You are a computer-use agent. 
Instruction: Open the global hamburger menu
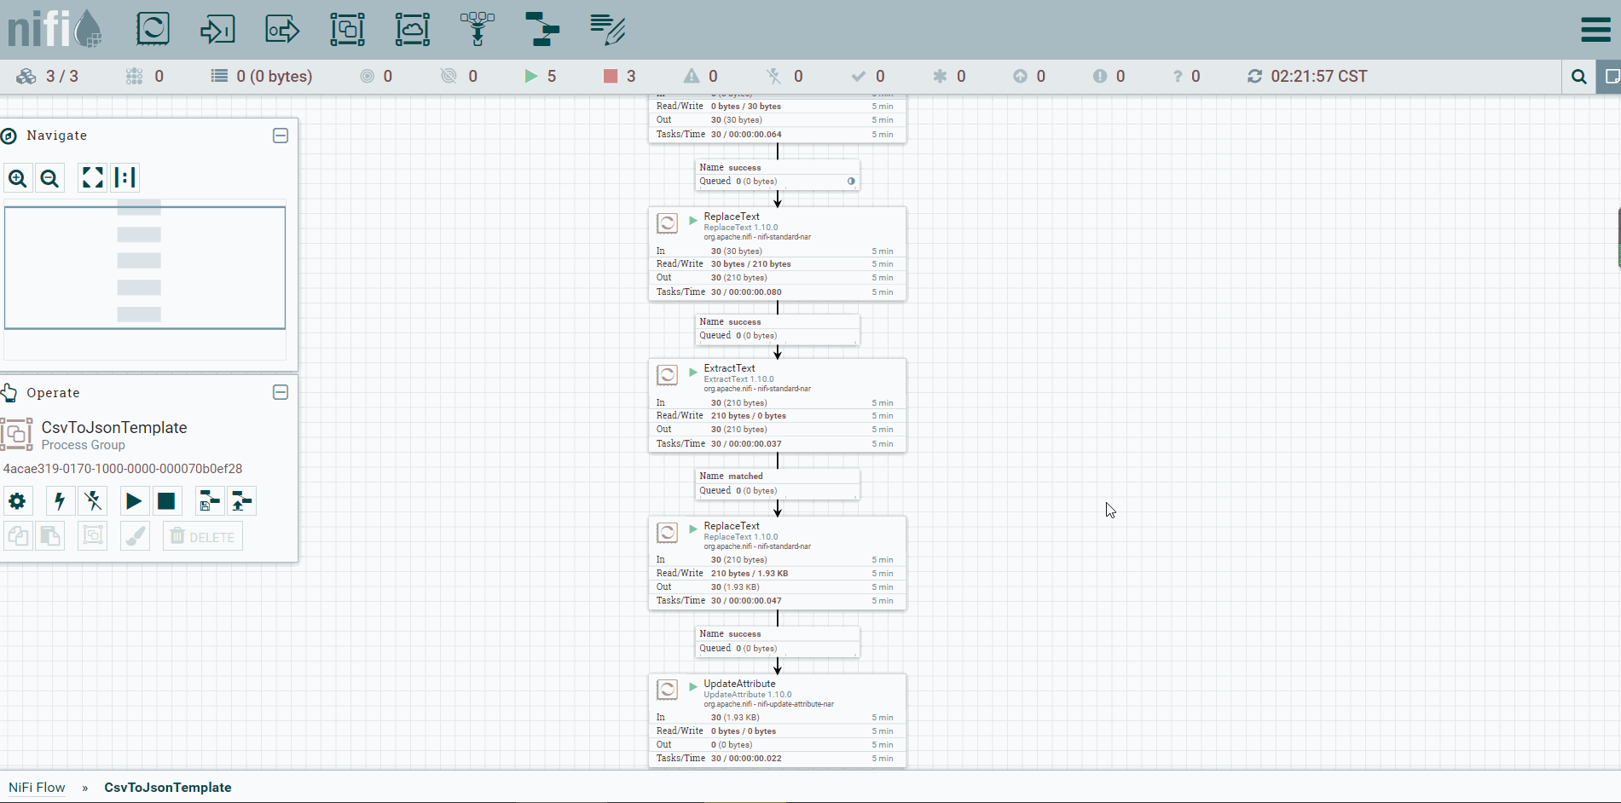(x=1595, y=29)
